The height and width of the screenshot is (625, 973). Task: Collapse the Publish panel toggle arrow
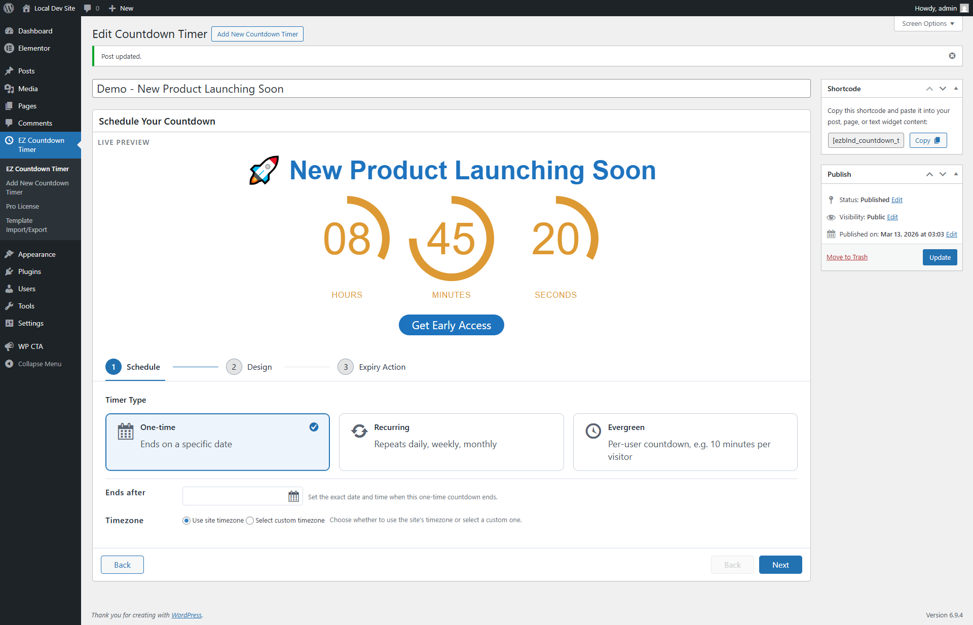[956, 174]
